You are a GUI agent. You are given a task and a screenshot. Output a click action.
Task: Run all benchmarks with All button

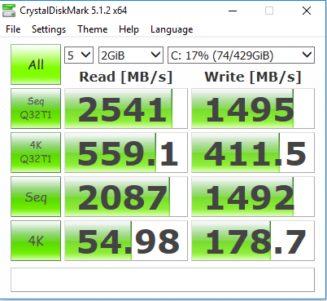36,64
